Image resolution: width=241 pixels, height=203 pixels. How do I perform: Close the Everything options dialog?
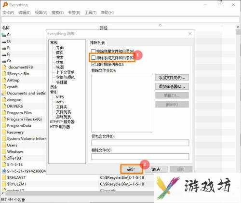(190, 34)
